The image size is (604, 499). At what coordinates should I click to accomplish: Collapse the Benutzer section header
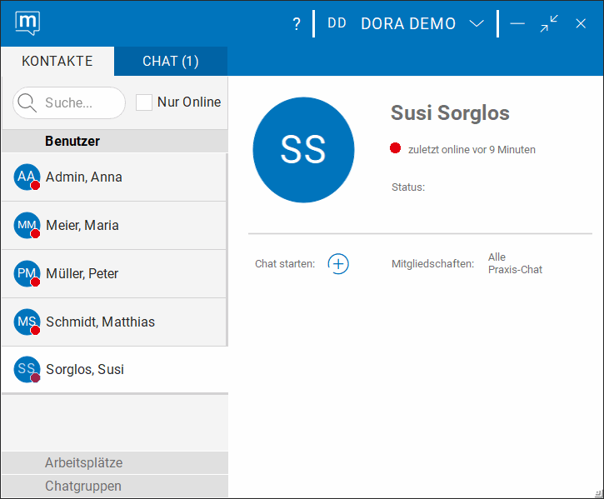115,141
